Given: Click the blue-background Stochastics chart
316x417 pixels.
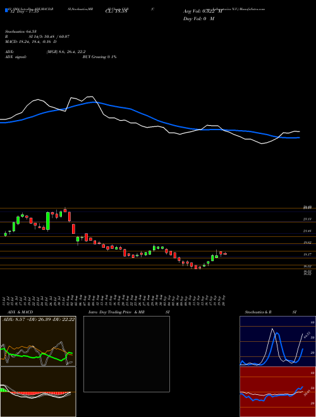Looking at the screenshot, I should tap(277, 341).
